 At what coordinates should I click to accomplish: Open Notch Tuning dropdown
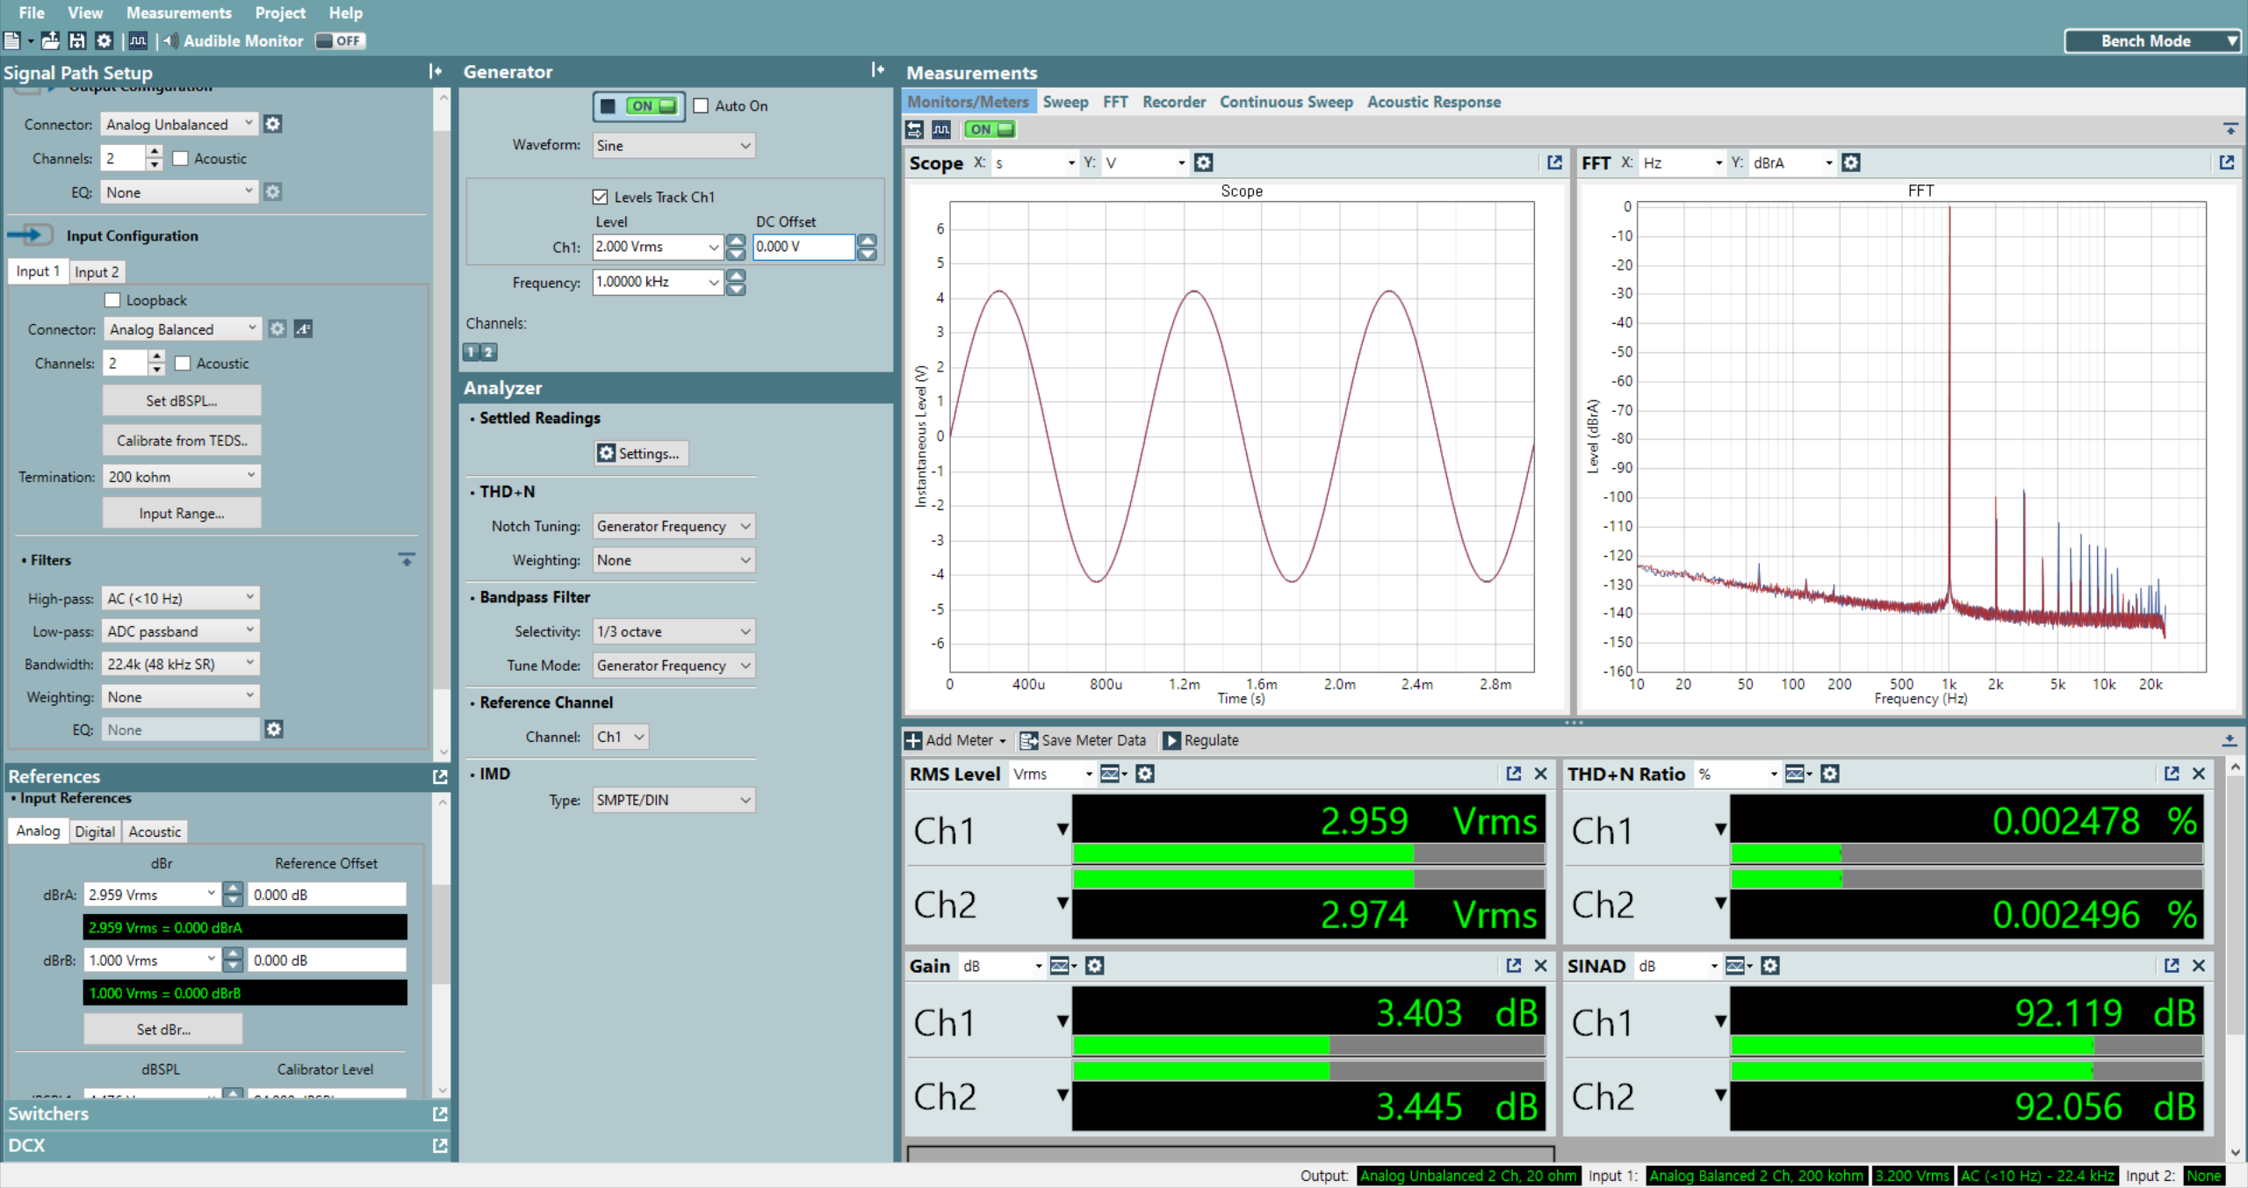point(674,526)
